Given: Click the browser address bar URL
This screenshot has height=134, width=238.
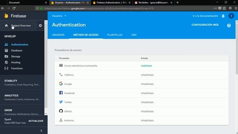Looking at the screenshot, I should [99, 8].
